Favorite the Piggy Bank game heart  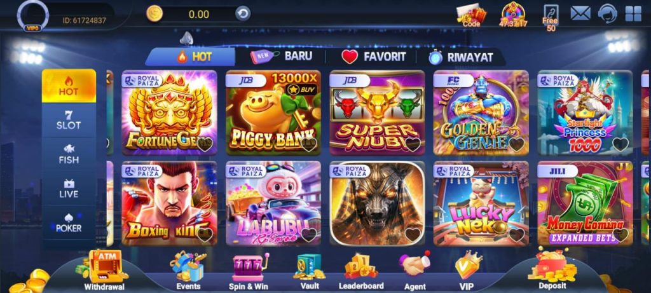click(308, 144)
